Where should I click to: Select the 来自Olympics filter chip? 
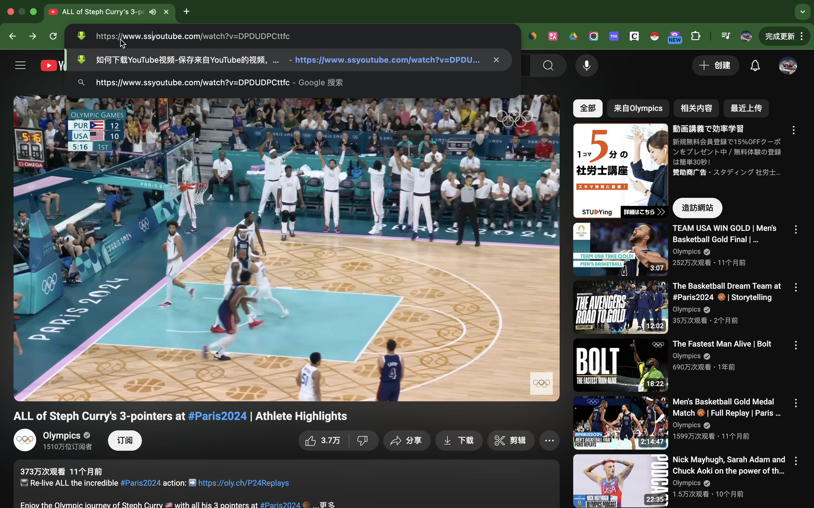click(x=638, y=108)
